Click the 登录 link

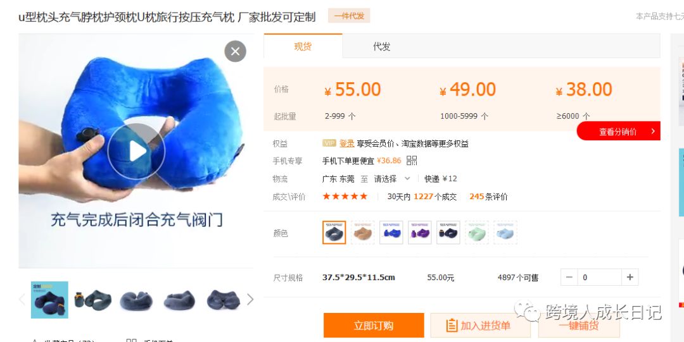click(347, 144)
